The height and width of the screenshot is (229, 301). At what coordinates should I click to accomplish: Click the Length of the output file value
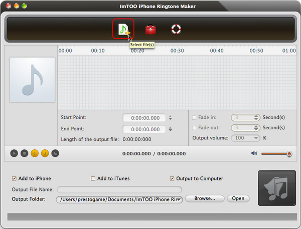point(137,139)
